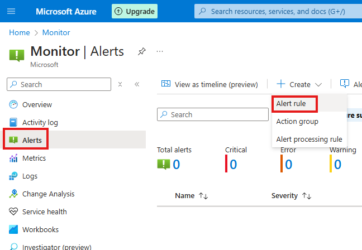
Task: Click the Error alerts count
Action: coord(289,165)
